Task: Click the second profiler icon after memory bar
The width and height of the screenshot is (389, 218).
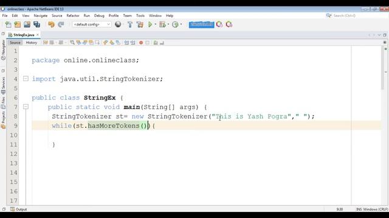Action: [229, 24]
